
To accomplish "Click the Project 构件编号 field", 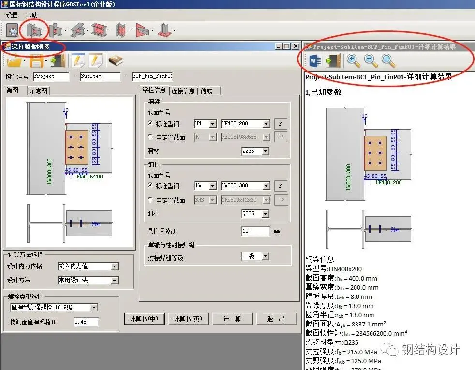I will (51, 76).
